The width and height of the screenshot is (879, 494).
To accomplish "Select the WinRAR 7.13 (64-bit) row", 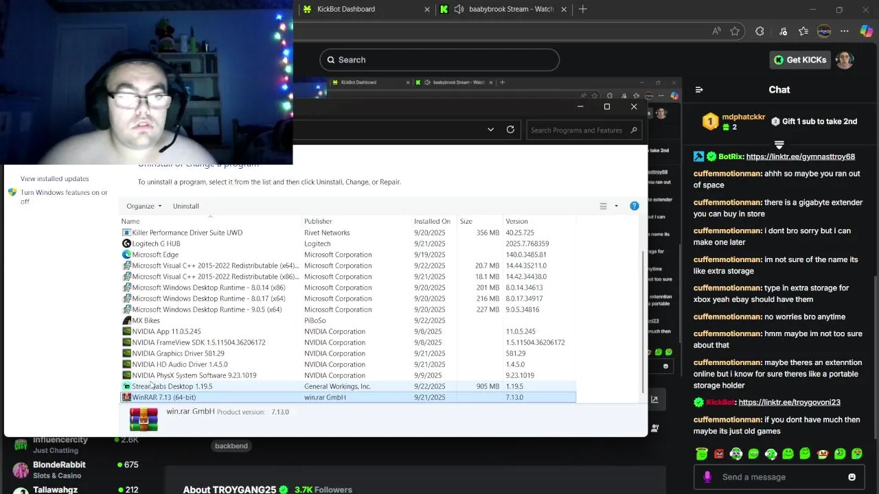I will (348, 397).
